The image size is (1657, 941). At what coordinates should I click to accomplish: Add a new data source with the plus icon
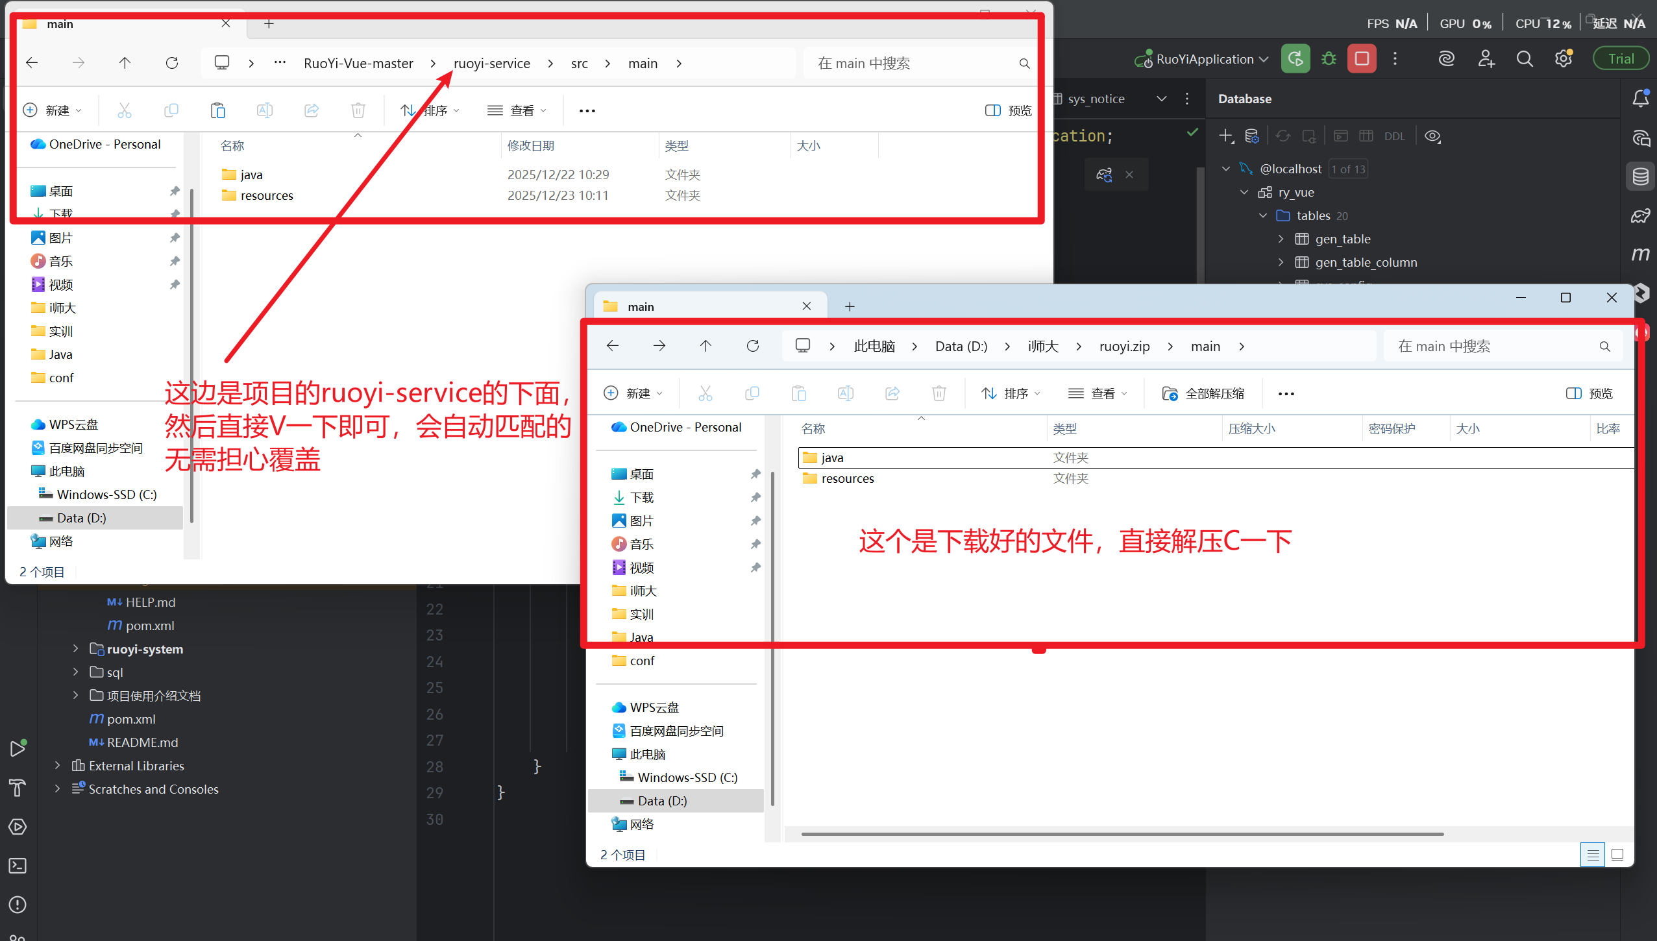(1225, 136)
